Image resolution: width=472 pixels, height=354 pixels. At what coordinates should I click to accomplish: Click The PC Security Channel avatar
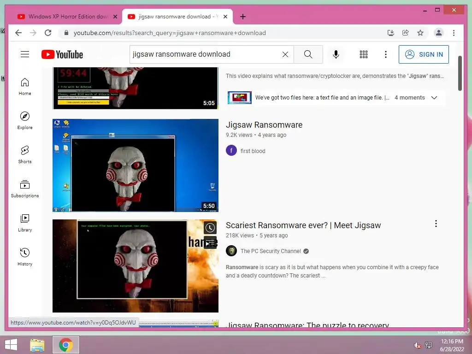coord(231,250)
